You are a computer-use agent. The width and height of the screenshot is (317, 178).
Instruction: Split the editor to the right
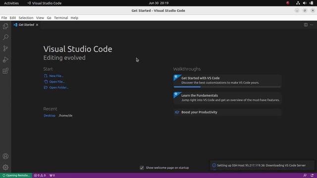tap(306, 25)
